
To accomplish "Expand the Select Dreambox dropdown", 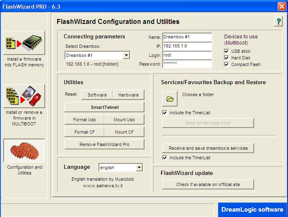I will pos(126,55).
